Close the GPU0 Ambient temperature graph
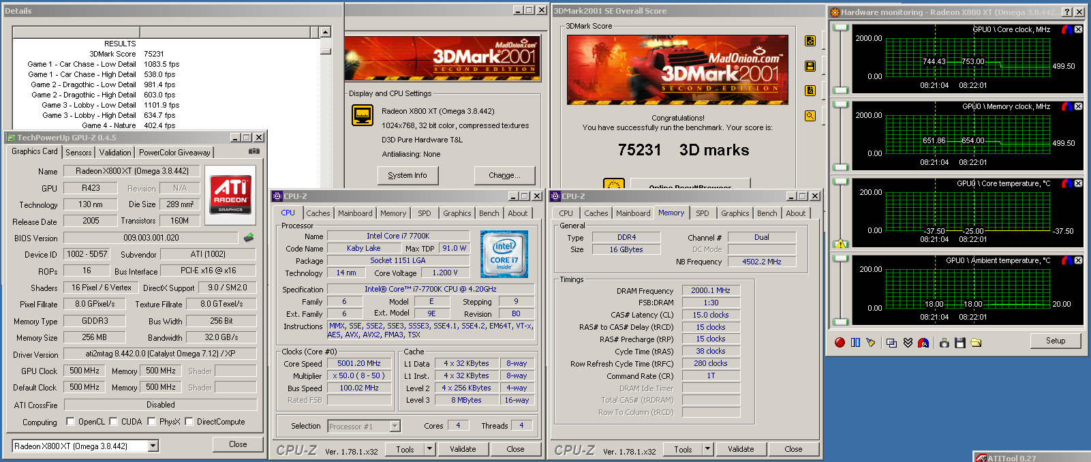Viewport: 1091px width, 462px height. (1078, 260)
